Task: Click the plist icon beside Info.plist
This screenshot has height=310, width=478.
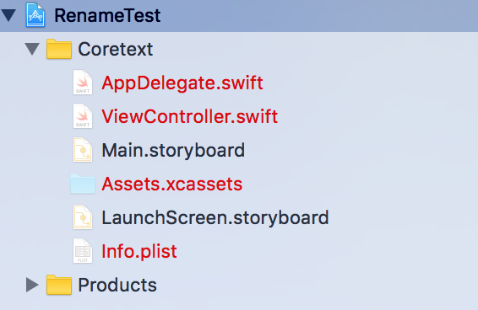Action: (83, 251)
